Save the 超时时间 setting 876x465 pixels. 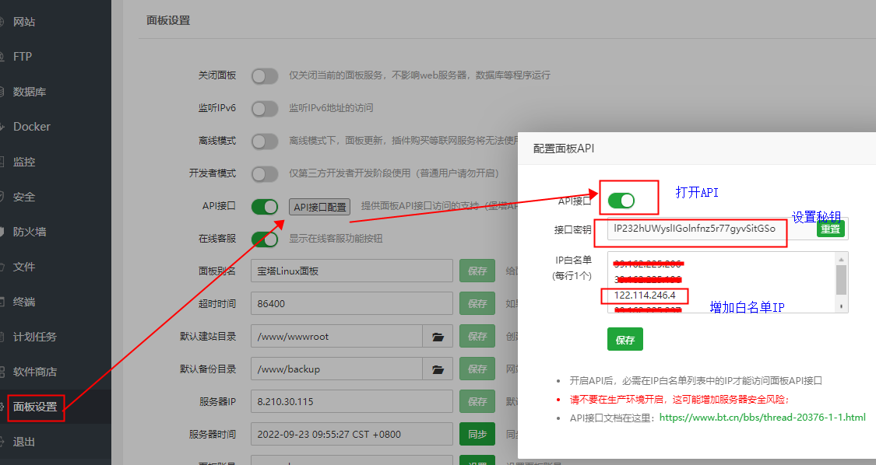477,304
